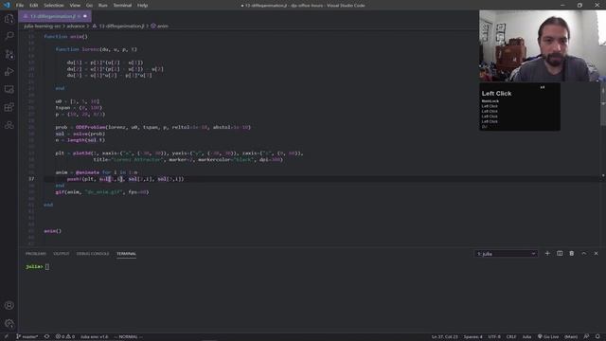This screenshot has width=606, height=341.
Task: Open the Julia view icon in the activity bar
Action: click(9, 125)
